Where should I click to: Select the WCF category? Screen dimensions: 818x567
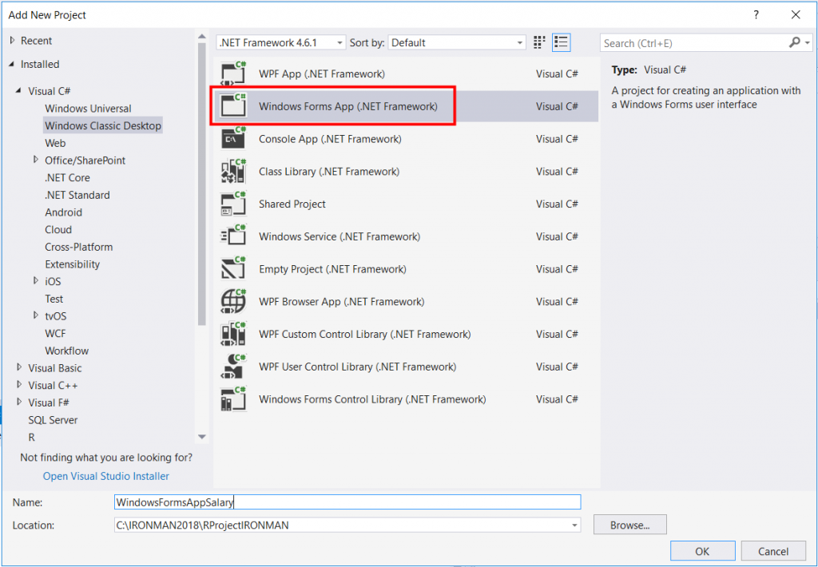tap(55, 333)
